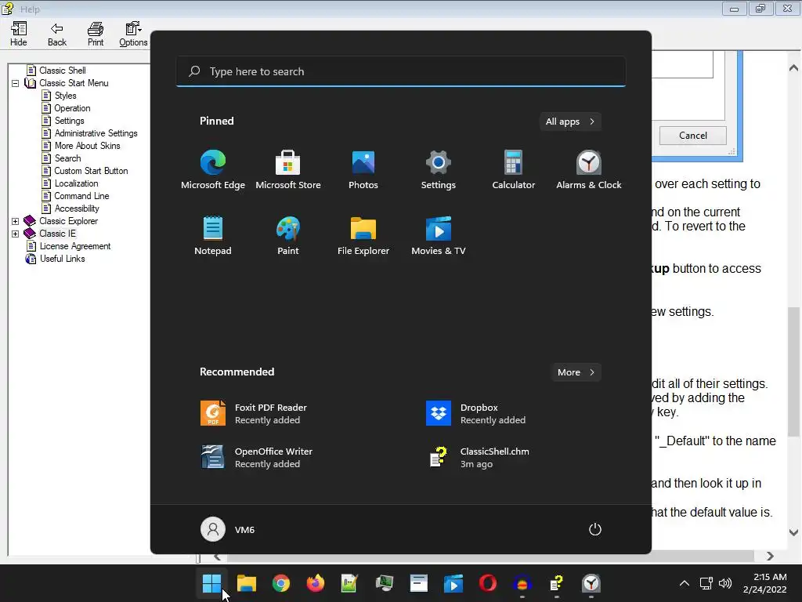
Task: Open the window-shaped app icon on taskbar
Action: pyautogui.click(x=418, y=583)
